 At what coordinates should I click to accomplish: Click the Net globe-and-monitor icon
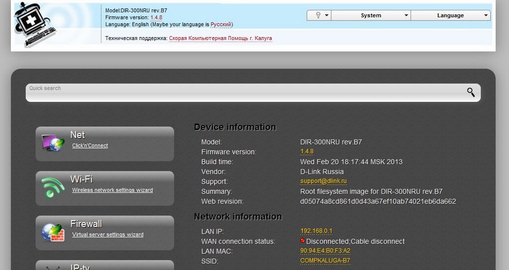53,143
